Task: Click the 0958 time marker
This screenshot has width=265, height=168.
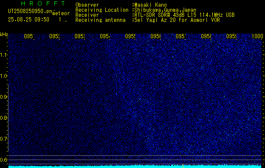Action: [x=206, y=36]
